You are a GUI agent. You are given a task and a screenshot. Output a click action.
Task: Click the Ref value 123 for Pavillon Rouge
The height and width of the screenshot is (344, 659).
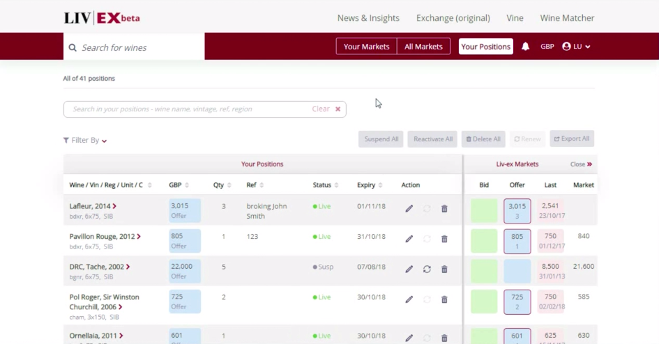[x=252, y=237]
